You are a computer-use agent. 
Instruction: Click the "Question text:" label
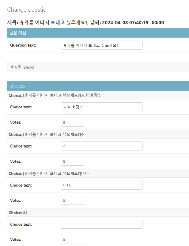pos(23,45)
